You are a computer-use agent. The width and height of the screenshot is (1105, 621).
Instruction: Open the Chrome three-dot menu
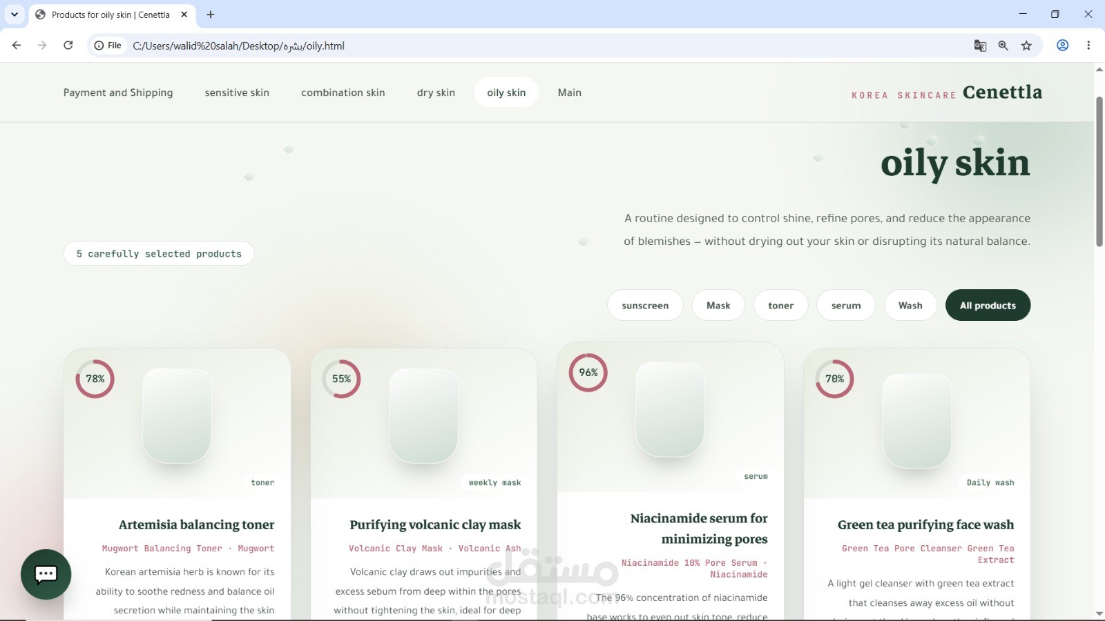[1088, 46]
